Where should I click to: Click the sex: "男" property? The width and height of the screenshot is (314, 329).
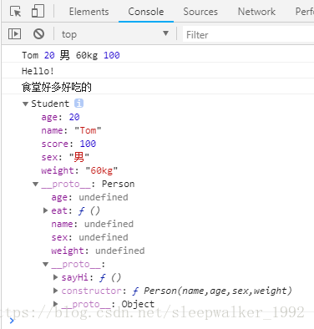65,157
